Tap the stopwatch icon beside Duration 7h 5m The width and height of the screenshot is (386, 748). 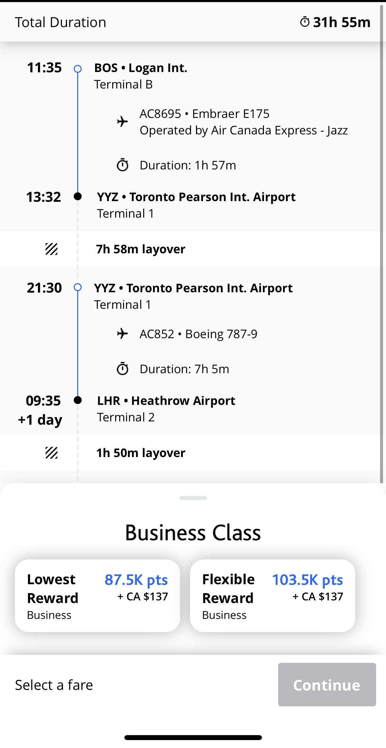pos(122,369)
